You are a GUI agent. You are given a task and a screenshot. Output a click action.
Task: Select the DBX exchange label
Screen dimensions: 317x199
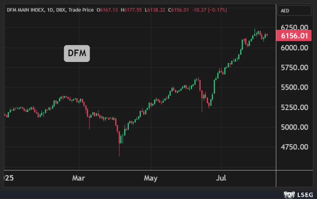(59, 10)
